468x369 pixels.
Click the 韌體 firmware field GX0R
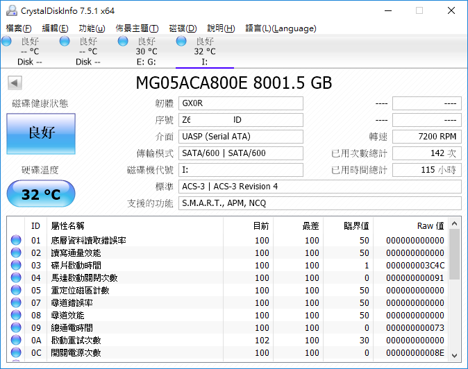[x=241, y=103]
